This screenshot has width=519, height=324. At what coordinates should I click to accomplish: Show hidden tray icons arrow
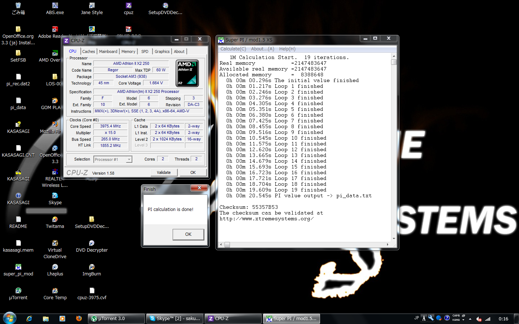[470, 319]
